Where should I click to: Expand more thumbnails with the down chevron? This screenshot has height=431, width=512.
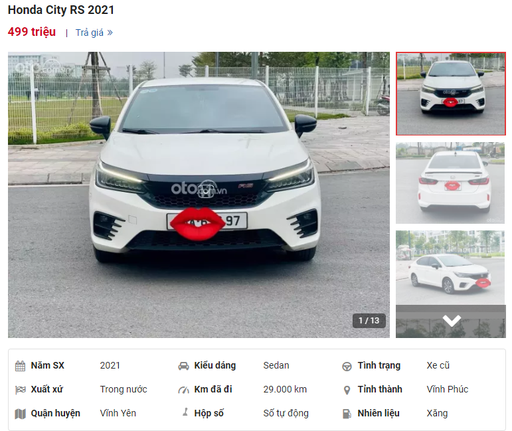pyautogui.click(x=452, y=321)
